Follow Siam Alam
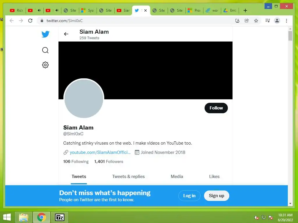This screenshot has height=223, width=298. [216, 108]
